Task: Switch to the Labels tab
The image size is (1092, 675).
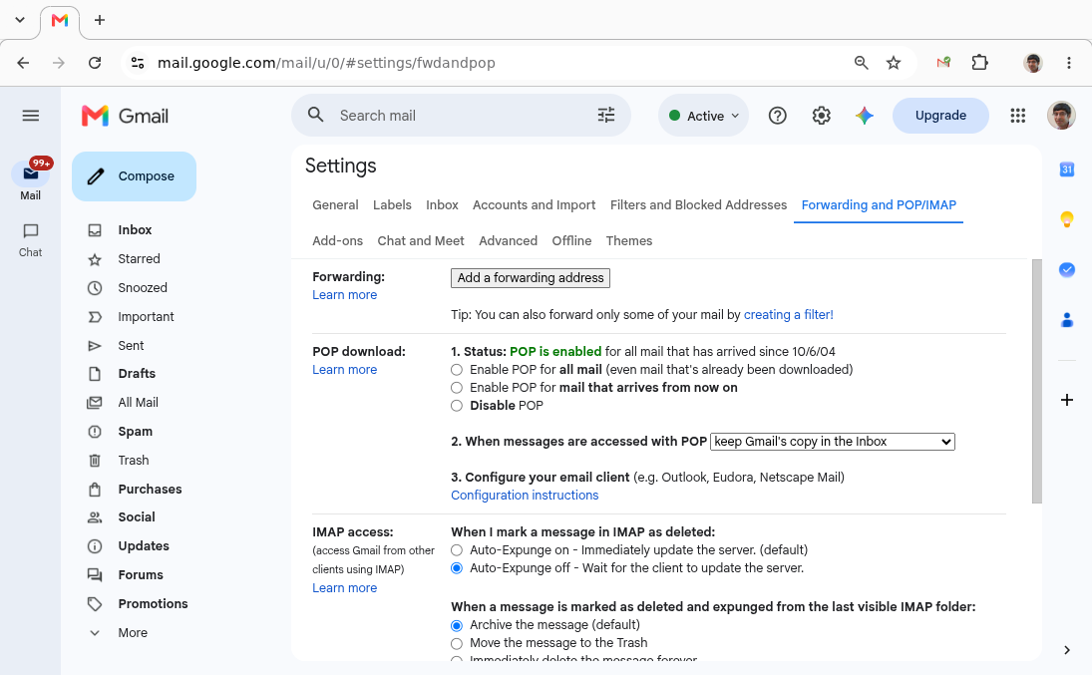Action: [x=392, y=204]
